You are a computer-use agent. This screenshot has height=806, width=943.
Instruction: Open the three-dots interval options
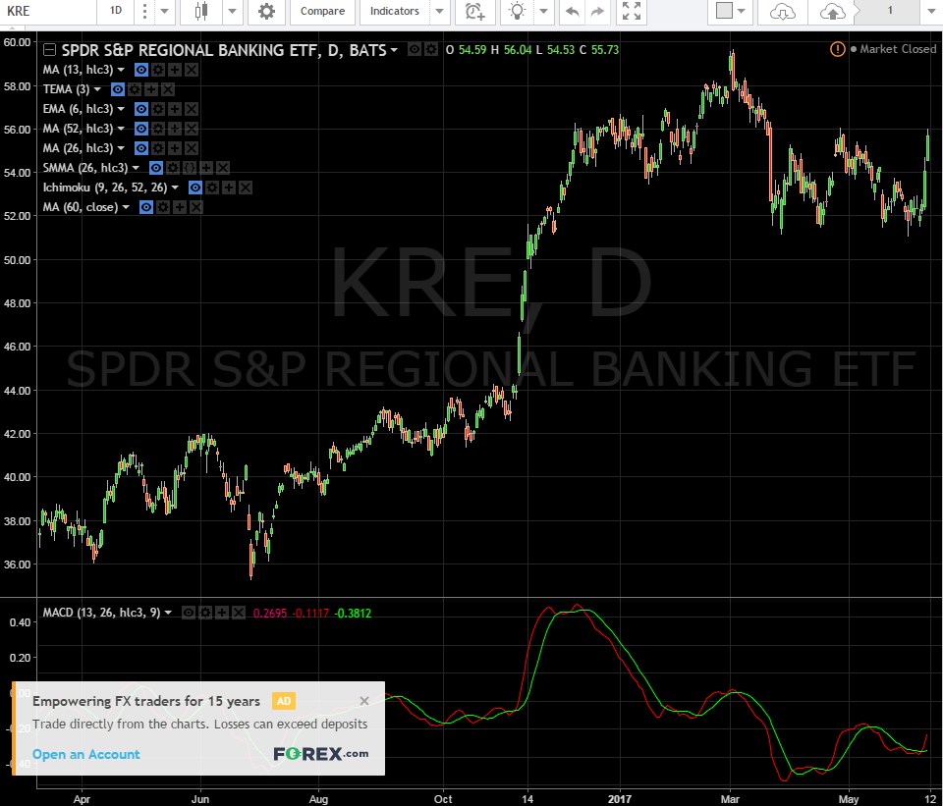pyautogui.click(x=144, y=11)
